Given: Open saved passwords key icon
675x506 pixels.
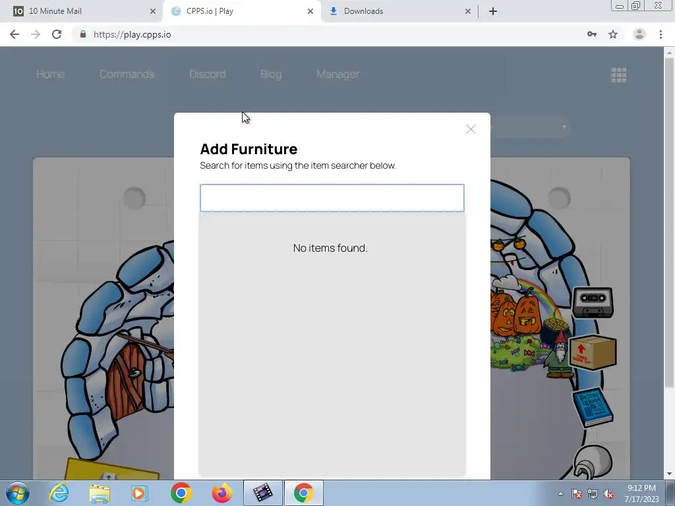Looking at the screenshot, I should [592, 34].
